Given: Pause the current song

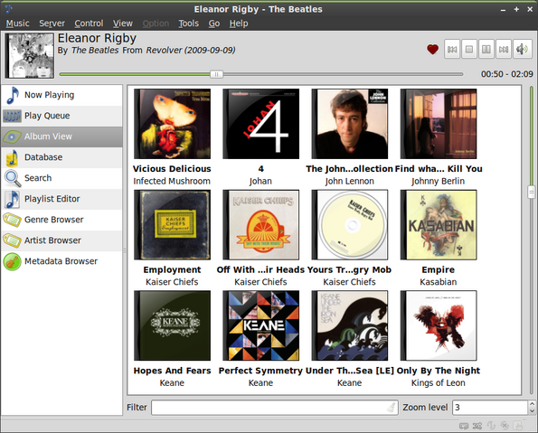Looking at the screenshot, I should tap(486, 50).
